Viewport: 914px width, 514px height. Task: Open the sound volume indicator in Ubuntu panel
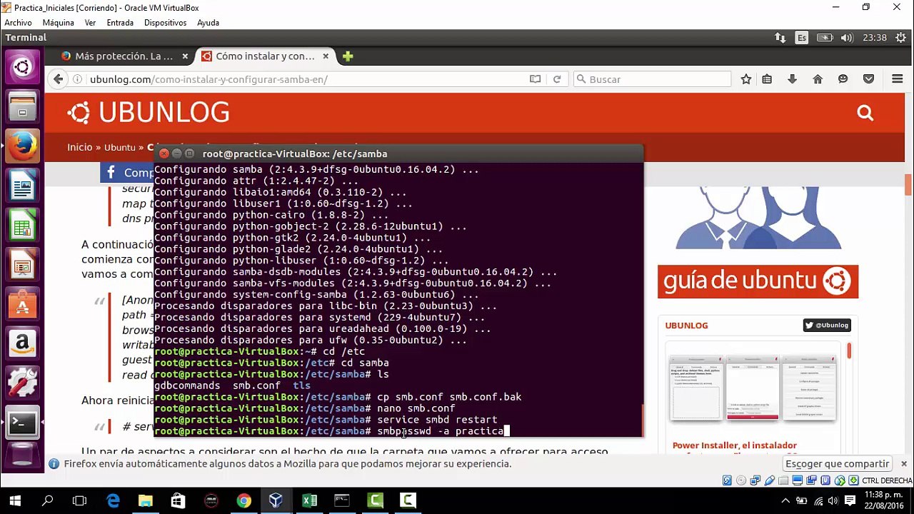pyautogui.click(x=847, y=38)
